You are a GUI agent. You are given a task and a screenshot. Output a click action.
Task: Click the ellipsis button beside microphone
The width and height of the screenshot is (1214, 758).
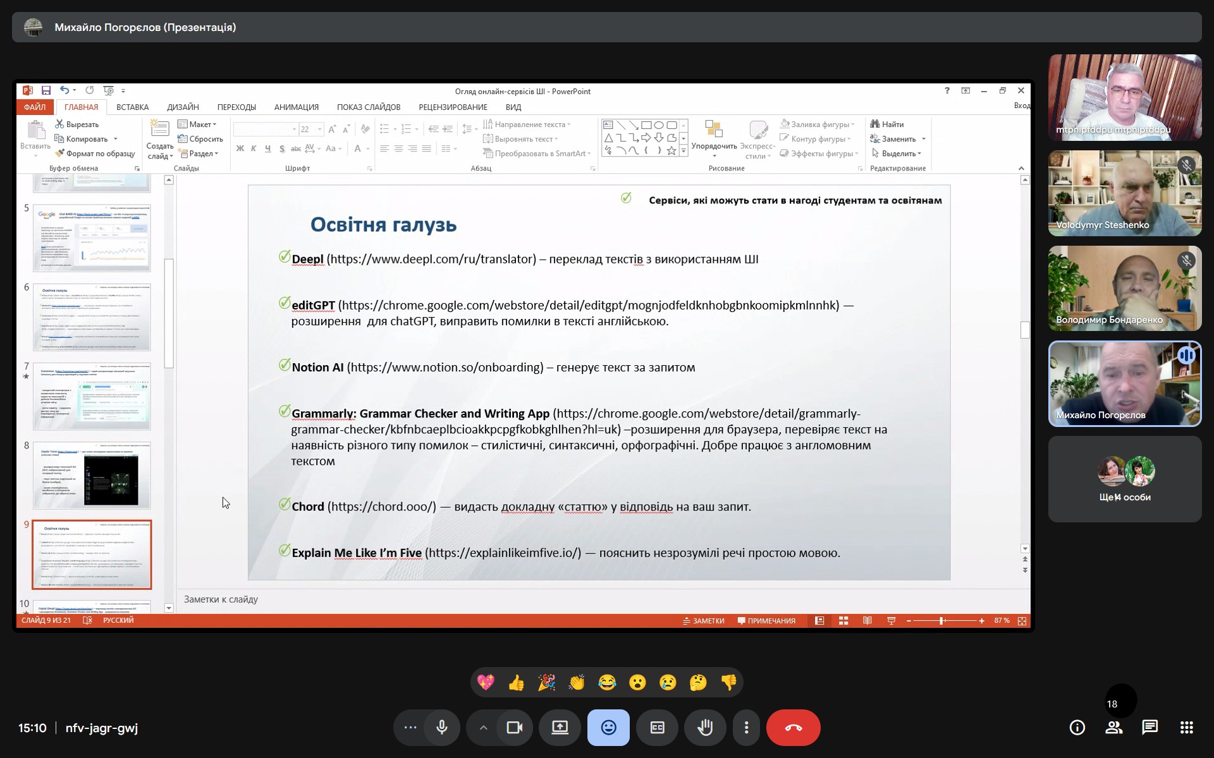pos(410,728)
